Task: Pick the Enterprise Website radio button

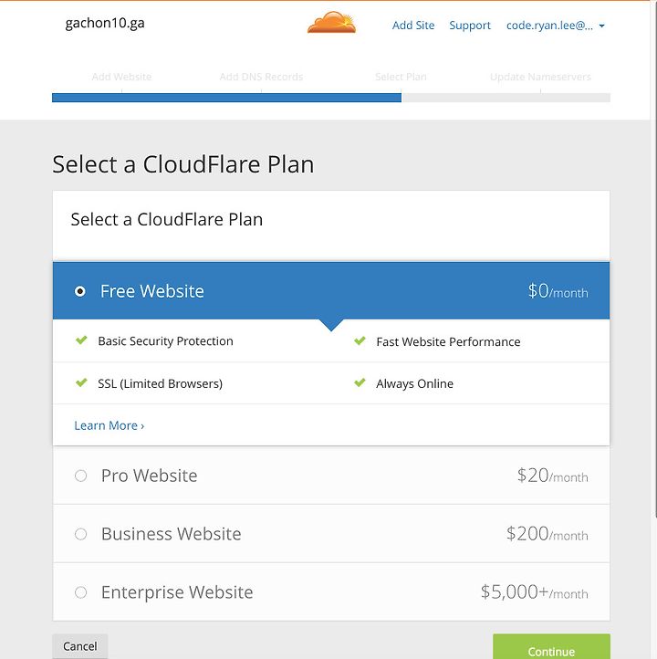Action: (x=80, y=592)
